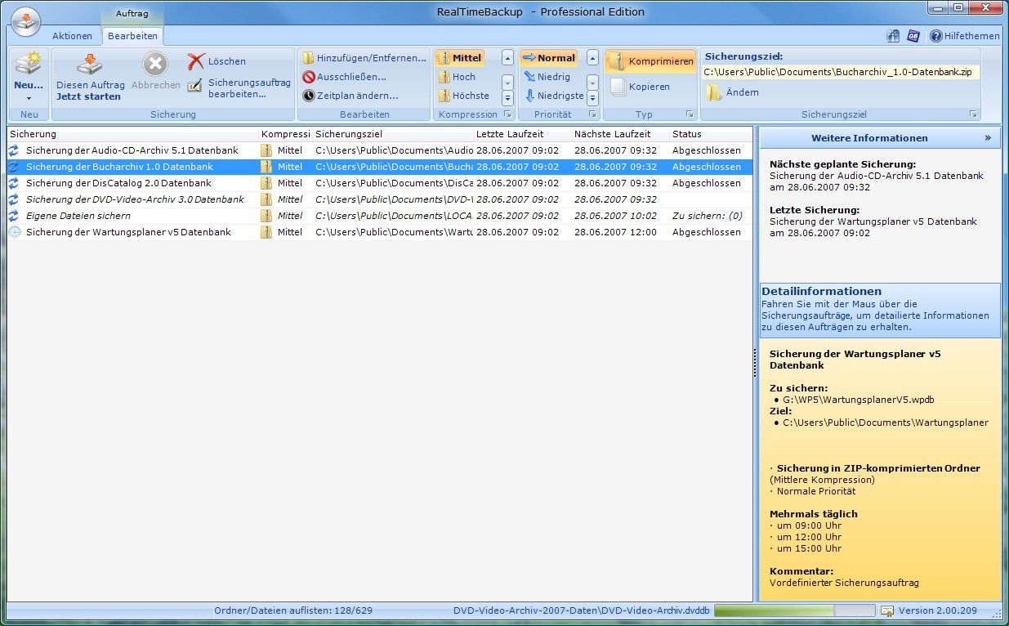Image resolution: width=1009 pixels, height=626 pixels.
Task: Click the sync icon of DisCatalog 2.0 row
Action: (x=14, y=183)
